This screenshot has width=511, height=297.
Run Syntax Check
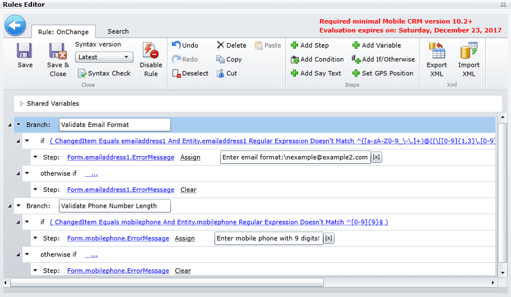(104, 74)
